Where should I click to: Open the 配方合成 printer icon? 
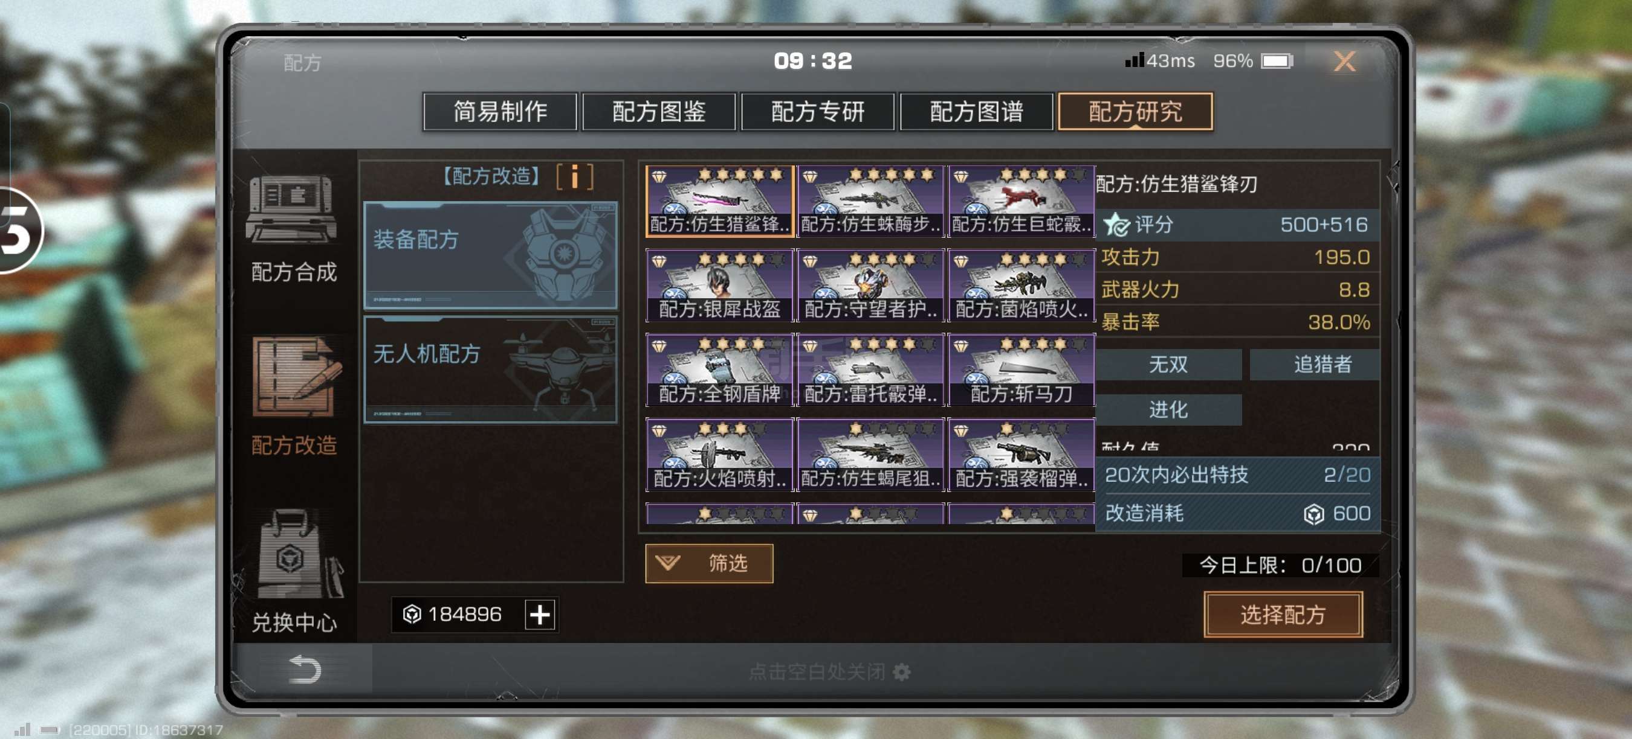[291, 210]
